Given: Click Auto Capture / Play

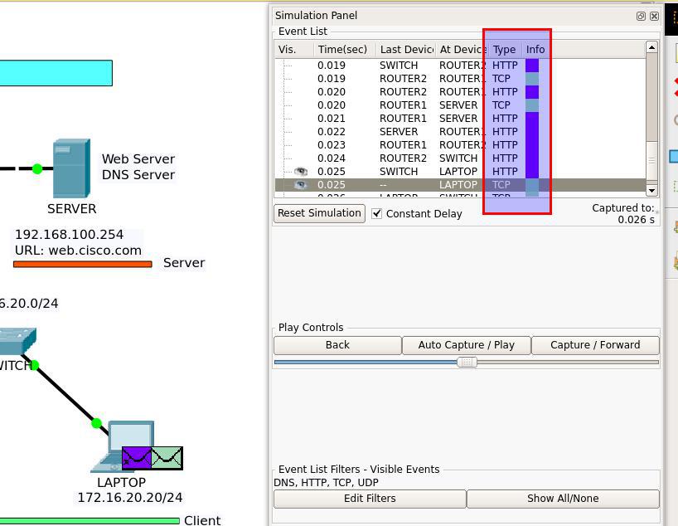Looking at the screenshot, I should coord(466,344).
